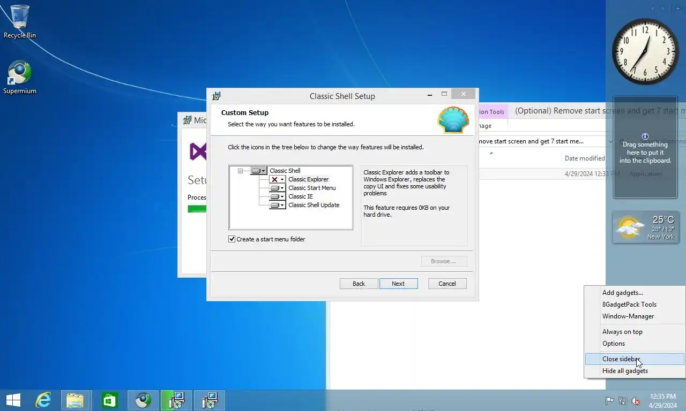
Task: Click the Windows Start button
Action: tap(13, 400)
